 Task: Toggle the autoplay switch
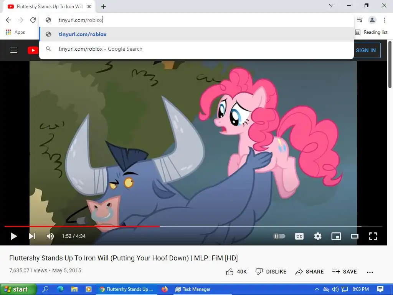coord(279,236)
